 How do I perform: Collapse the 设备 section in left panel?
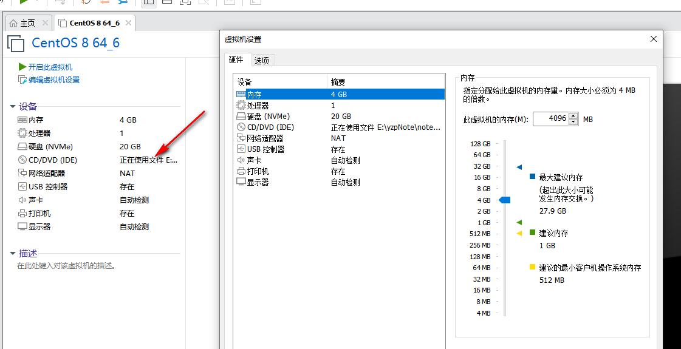13,107
